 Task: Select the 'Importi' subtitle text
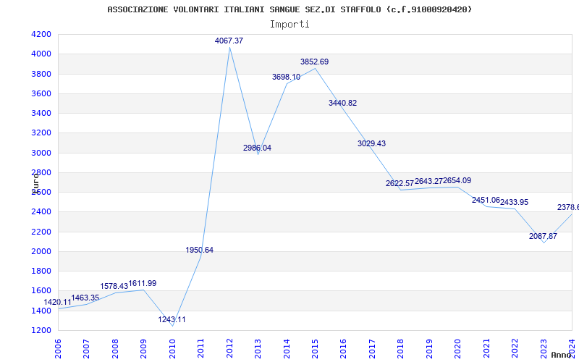[x=289, y=25]
